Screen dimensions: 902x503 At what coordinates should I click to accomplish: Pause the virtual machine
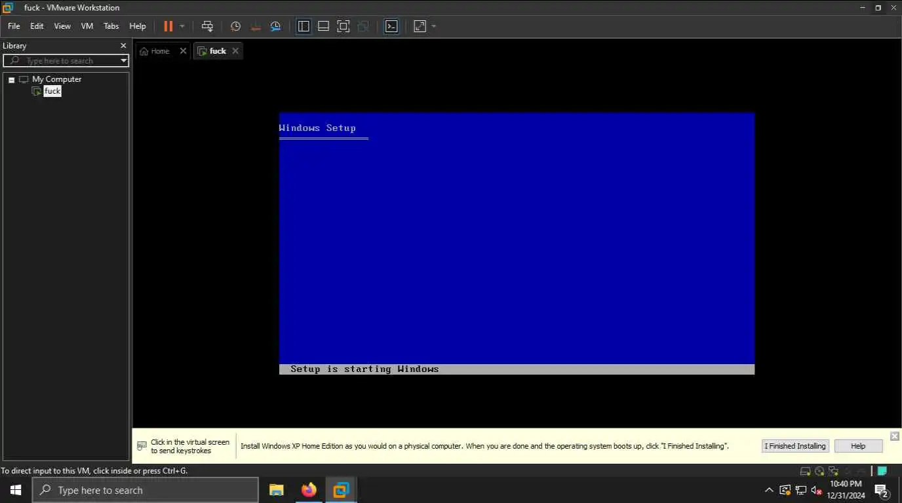168,26
